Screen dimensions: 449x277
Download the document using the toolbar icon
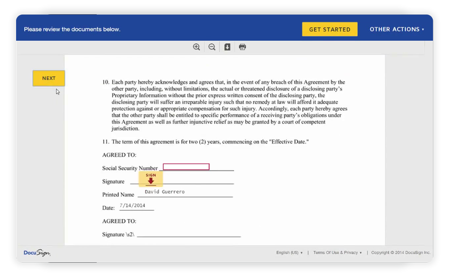(x=227, y=47)
